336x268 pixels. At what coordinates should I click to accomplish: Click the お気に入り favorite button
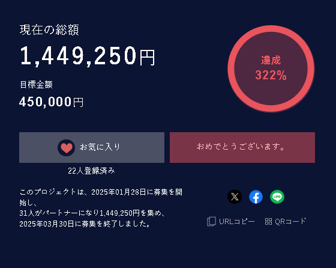[x=92, y=147]
